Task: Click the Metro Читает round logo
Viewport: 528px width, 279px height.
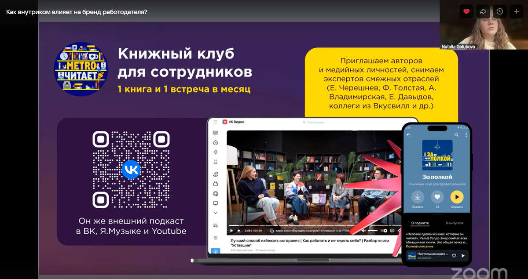Action: pos(81,69)
